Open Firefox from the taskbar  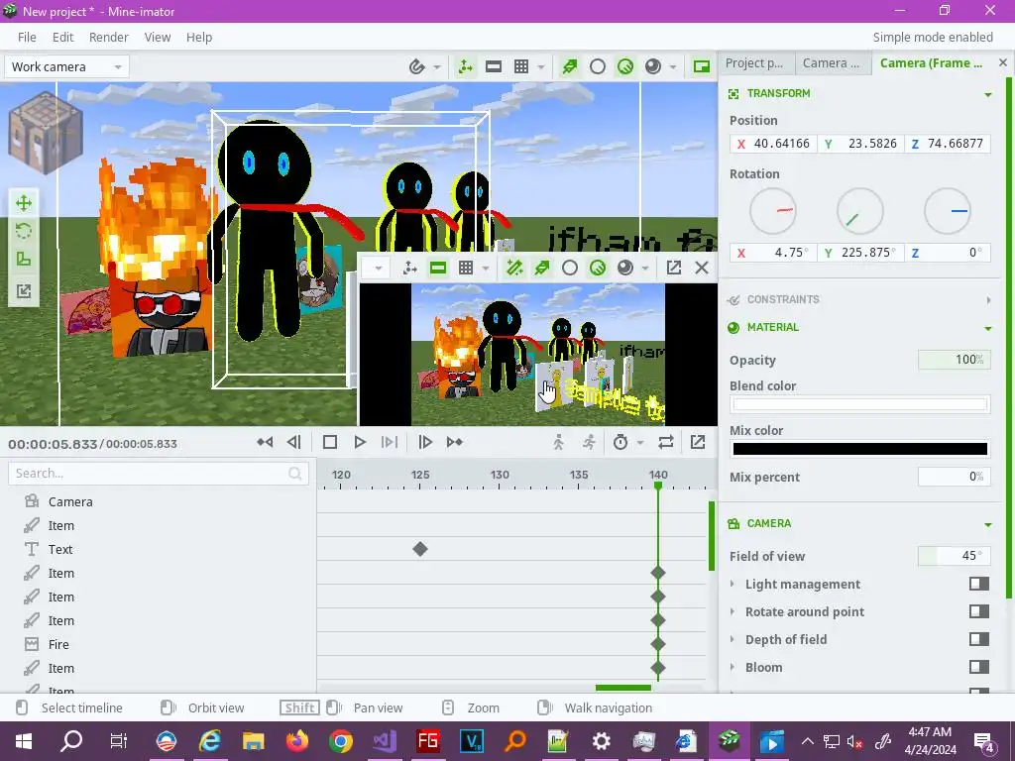click(x=297, y=741)
